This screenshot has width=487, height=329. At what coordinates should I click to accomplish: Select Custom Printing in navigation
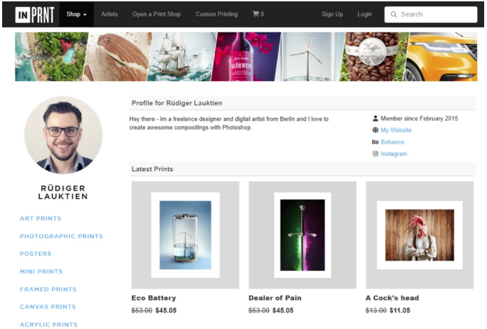click(216, 14)
